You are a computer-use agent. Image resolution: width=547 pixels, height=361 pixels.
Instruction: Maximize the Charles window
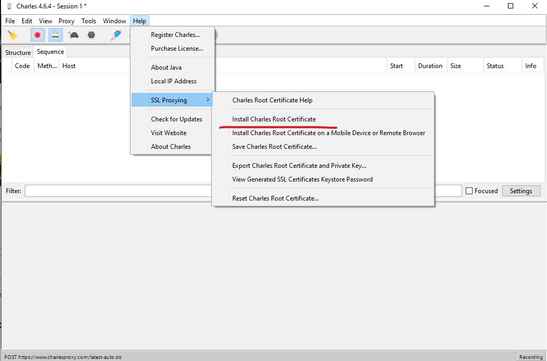[x=511, y=6]
